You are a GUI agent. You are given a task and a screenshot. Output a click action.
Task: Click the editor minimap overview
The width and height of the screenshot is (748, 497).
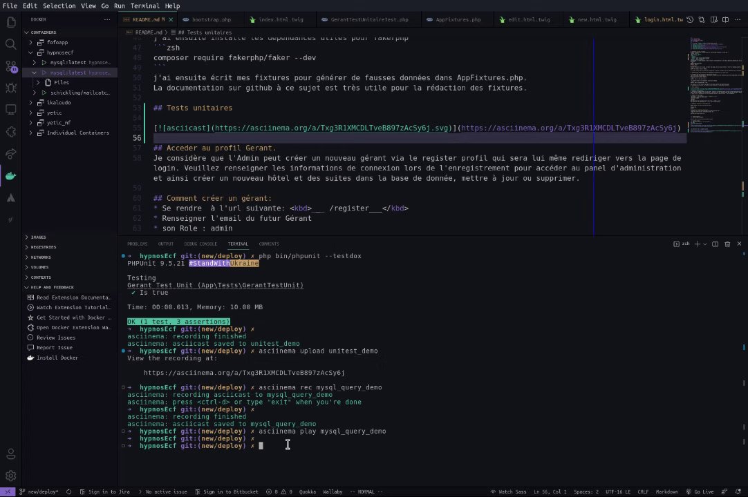(715, 86)
